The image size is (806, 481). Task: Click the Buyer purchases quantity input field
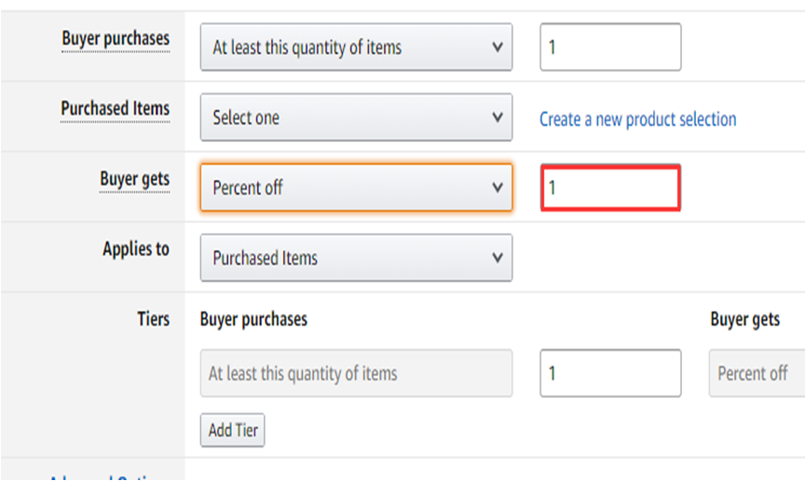pos(610,47)
